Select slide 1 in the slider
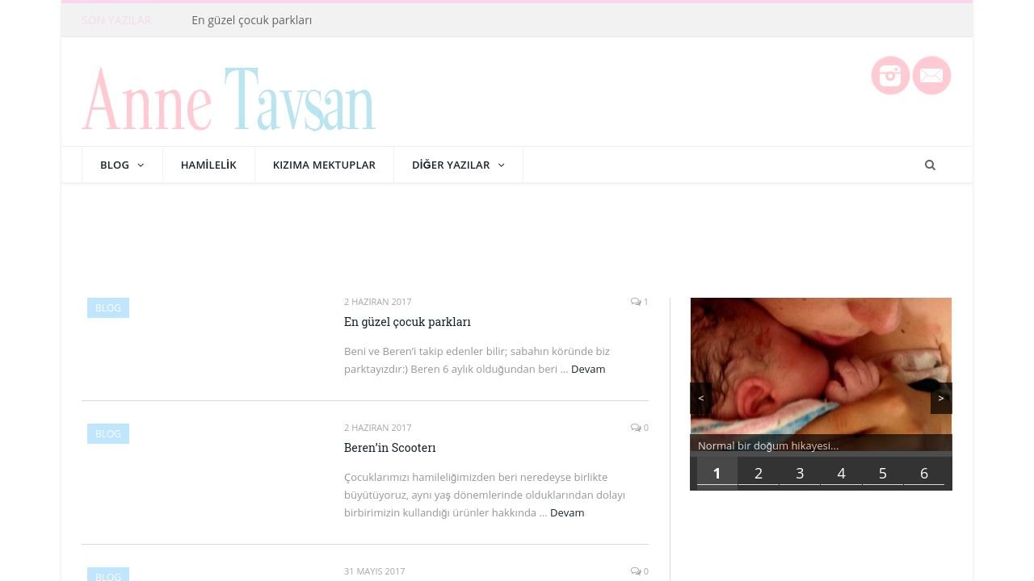The width and height of the screenshot is (1034, 581). click(x=717, y=474)
